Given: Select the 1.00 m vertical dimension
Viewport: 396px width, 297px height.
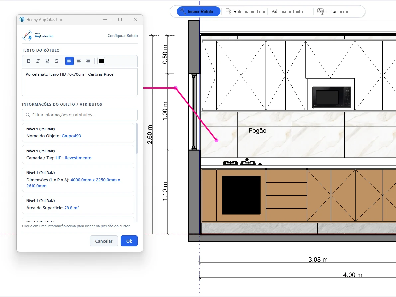Looking at the screenshot, I should click(165, 111).
